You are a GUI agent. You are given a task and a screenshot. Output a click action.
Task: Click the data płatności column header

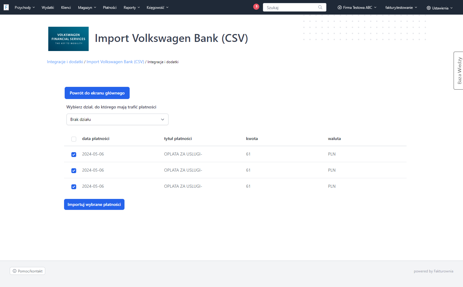(96, 138)
